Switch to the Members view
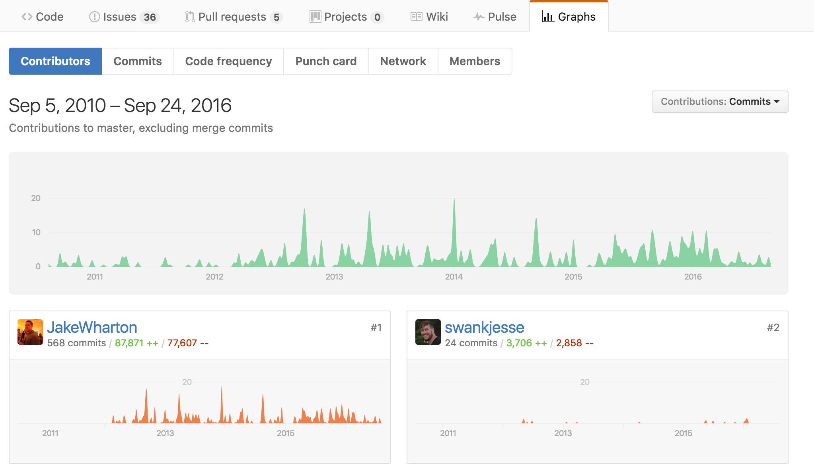The height and width of the screenshot is (471, 814). pos(475,61)
